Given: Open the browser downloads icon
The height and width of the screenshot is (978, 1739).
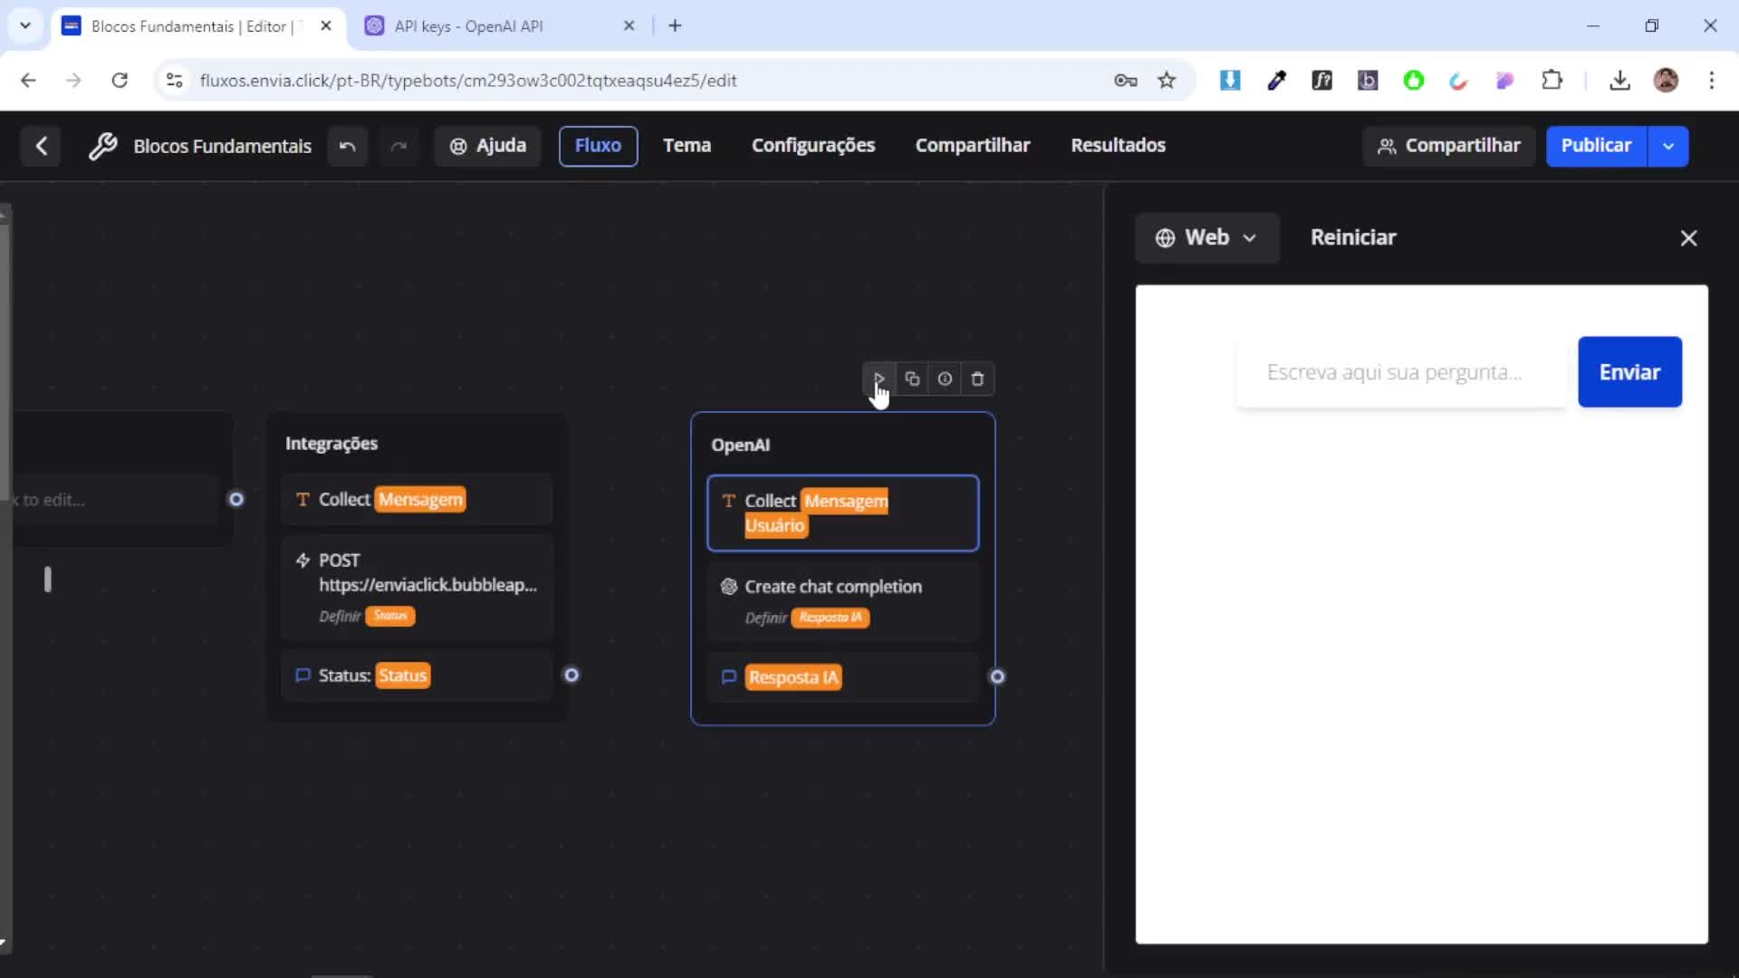Looking at the screenshot, I should click(x=1620, y=80).
